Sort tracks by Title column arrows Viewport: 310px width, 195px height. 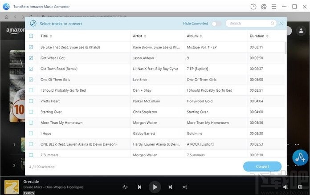tap(51, 36)
